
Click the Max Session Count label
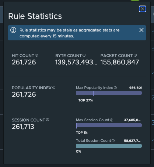pyautogui.click(x=92, y=120)
